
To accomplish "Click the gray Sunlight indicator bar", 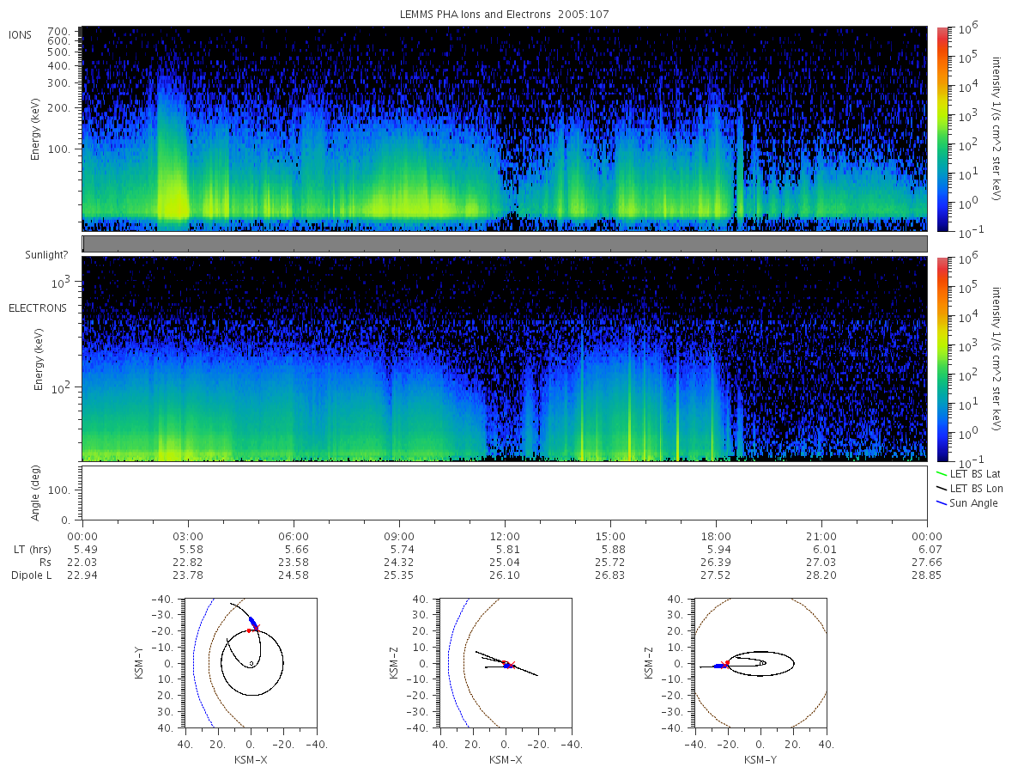I will pyautogui.click(x=505, y=244).
